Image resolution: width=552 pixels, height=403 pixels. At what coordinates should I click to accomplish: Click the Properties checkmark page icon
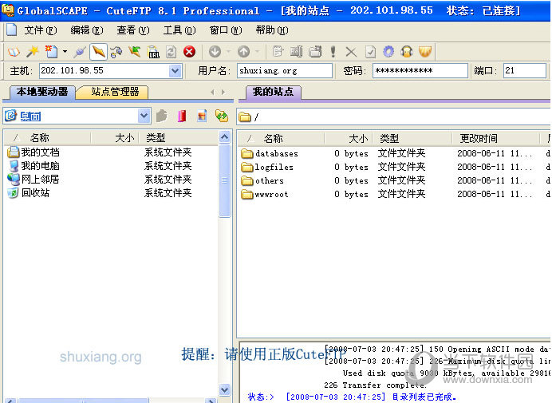point(370,52)
